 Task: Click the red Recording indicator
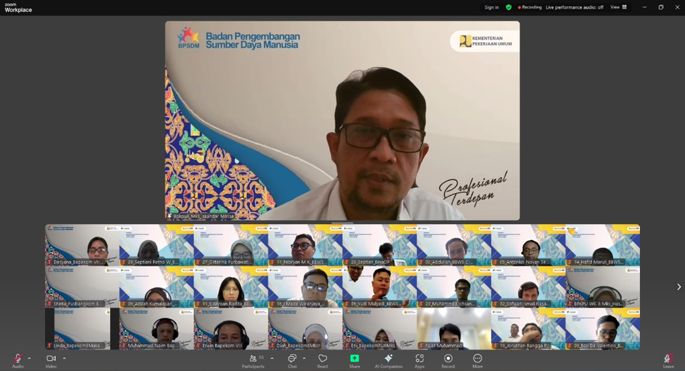coord(529,7)
